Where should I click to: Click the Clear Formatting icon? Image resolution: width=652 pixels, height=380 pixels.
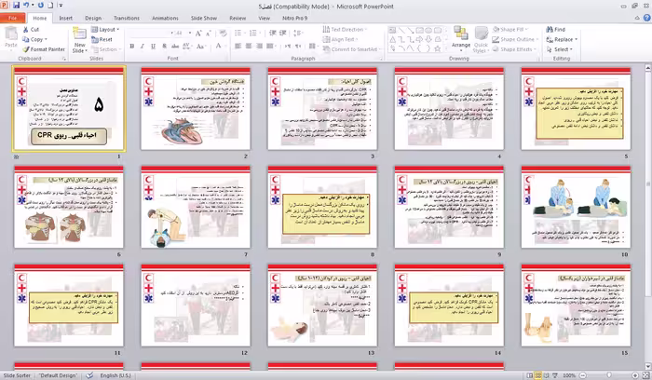(x=224, y=33)
